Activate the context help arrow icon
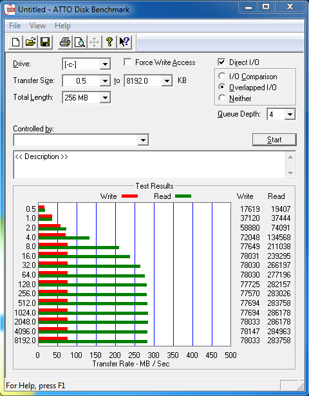Image resolution: width=309 pixels, height=396 pixels. tap(124, 42)
